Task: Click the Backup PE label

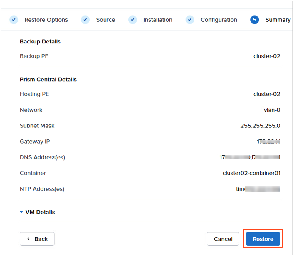Action: (34, 56)
